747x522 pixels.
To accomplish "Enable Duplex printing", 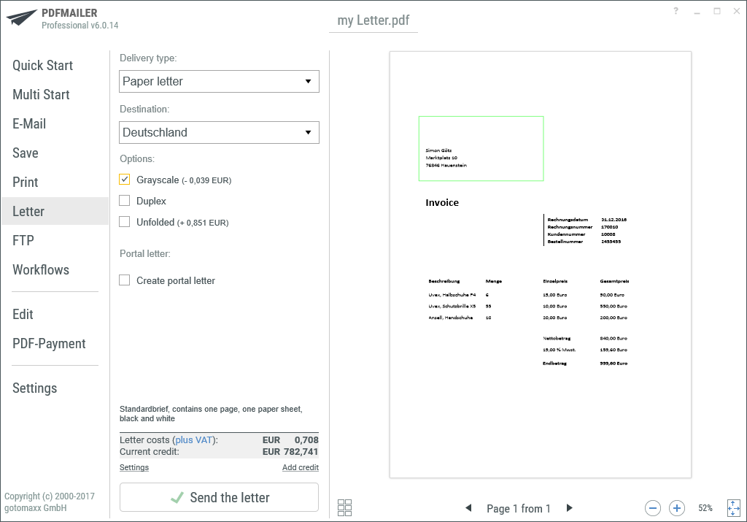I will (x=124, y=200).
